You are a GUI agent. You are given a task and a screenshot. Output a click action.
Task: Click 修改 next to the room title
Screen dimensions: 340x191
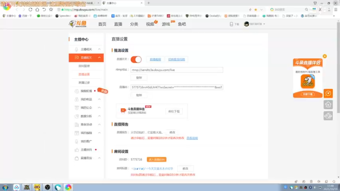[185, 169]
